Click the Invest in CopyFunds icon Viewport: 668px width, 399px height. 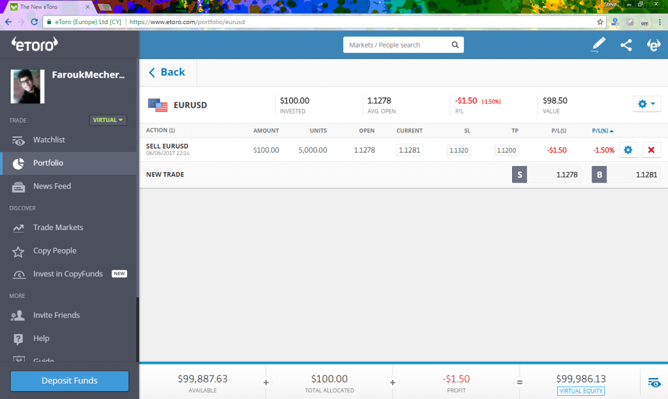19,274
